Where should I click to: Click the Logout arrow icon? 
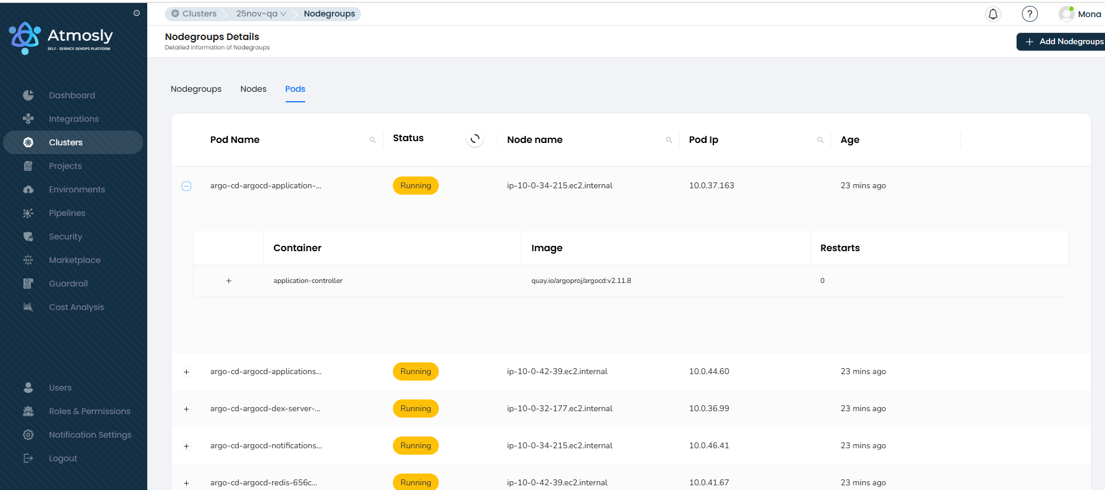28,458
